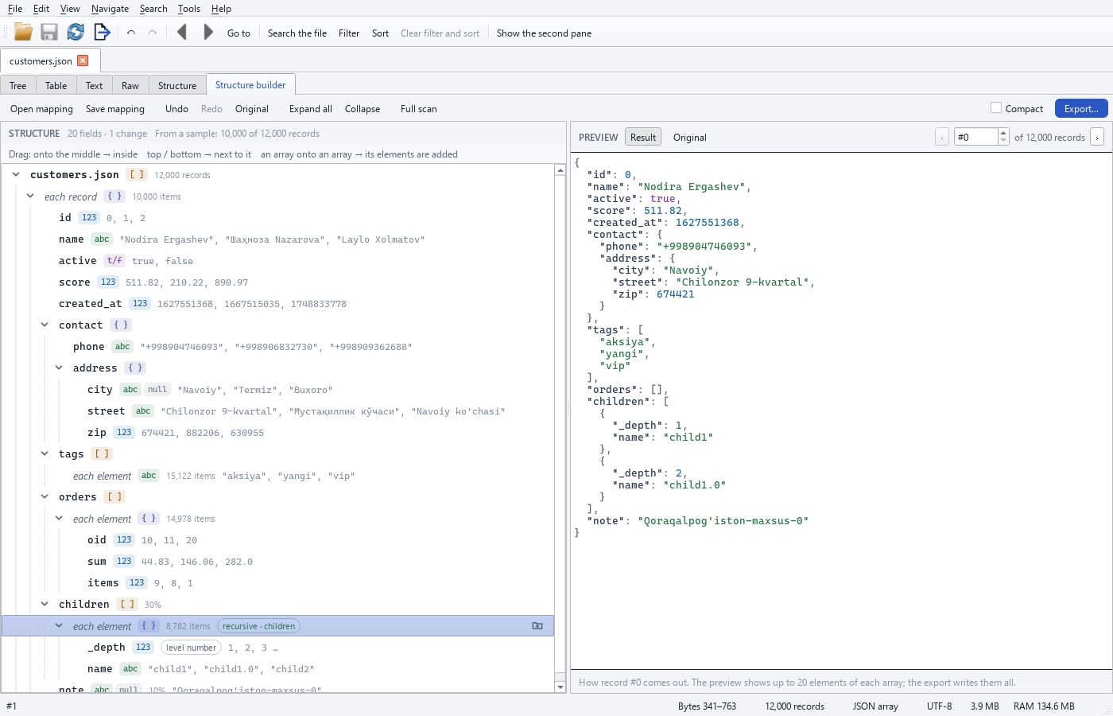This screenshot has height=716, width=1113.
Task: Collapse the orders array node
Action: (45, 496)
